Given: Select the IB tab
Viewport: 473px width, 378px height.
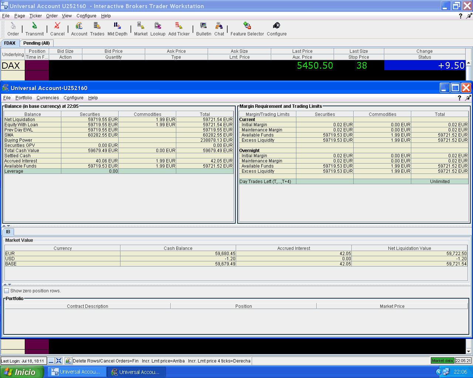Looking at the screenshot, I should pyautogui.click(x=8, y=232).
